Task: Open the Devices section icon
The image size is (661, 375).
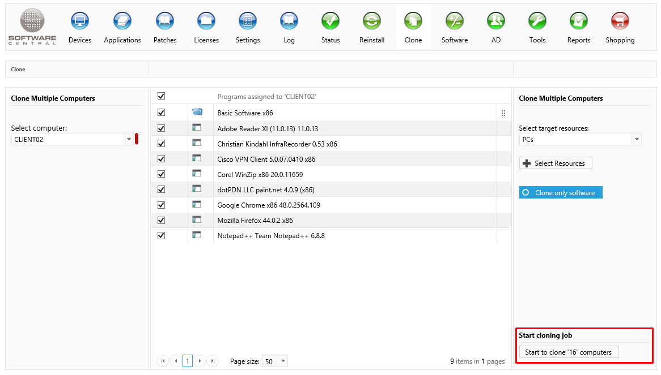Action: (x=80, y=21)
